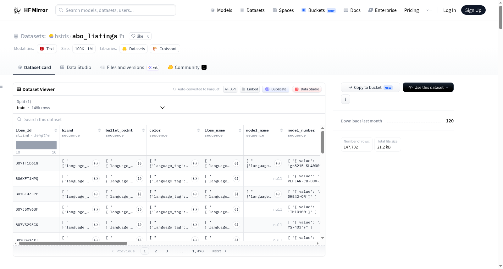Open Data Studio from viewer header

[307, 89]
